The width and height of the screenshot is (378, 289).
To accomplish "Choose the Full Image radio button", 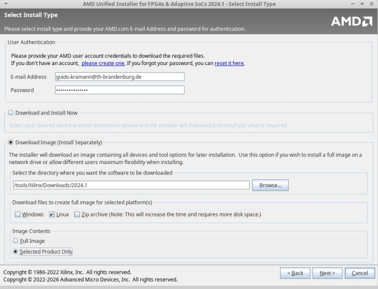I will point(16,241).
